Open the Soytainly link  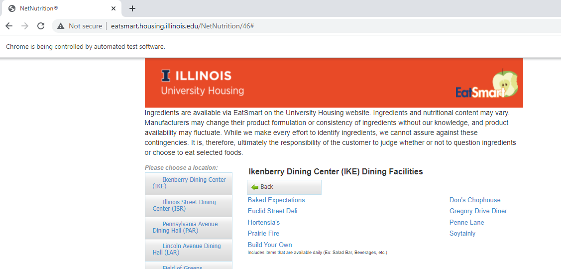[462, 234]
